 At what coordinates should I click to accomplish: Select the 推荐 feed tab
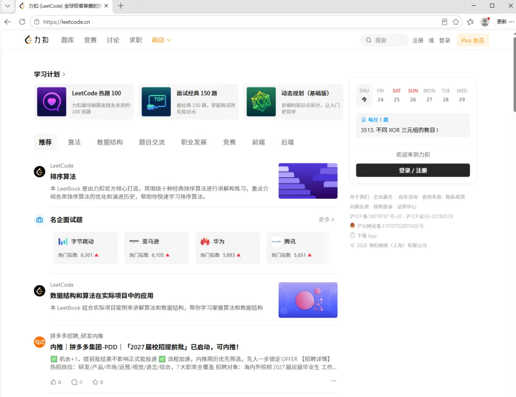45,142
